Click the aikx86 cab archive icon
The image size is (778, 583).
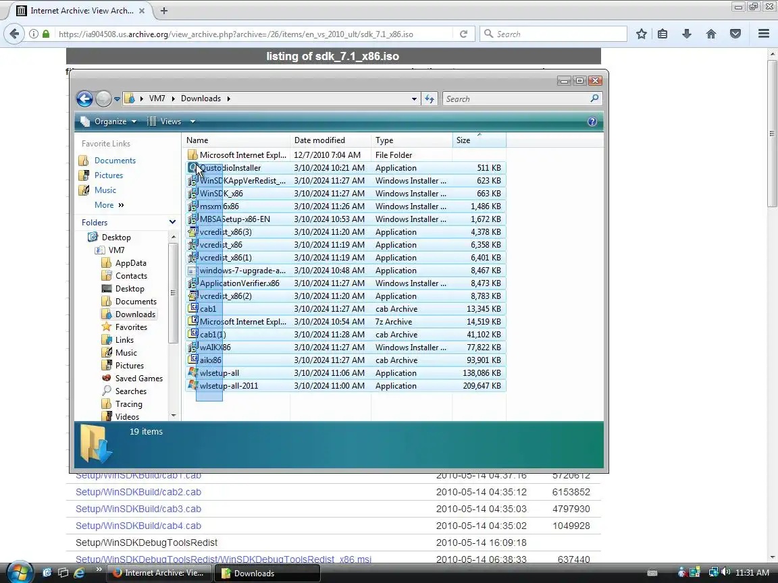click(x=192, y=360)
